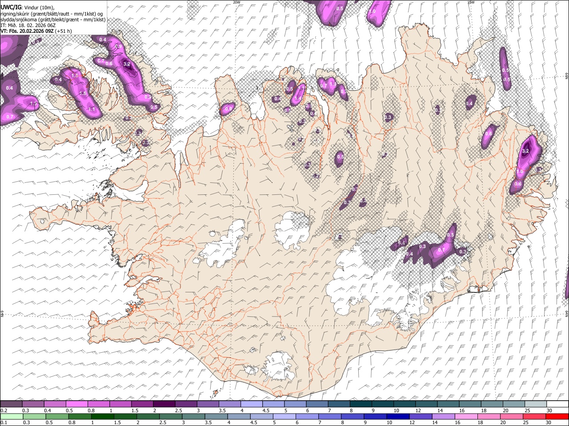
Task: Select the upper legend swatch between 0.2 and 0.3
Action: [x=11, y=404]
